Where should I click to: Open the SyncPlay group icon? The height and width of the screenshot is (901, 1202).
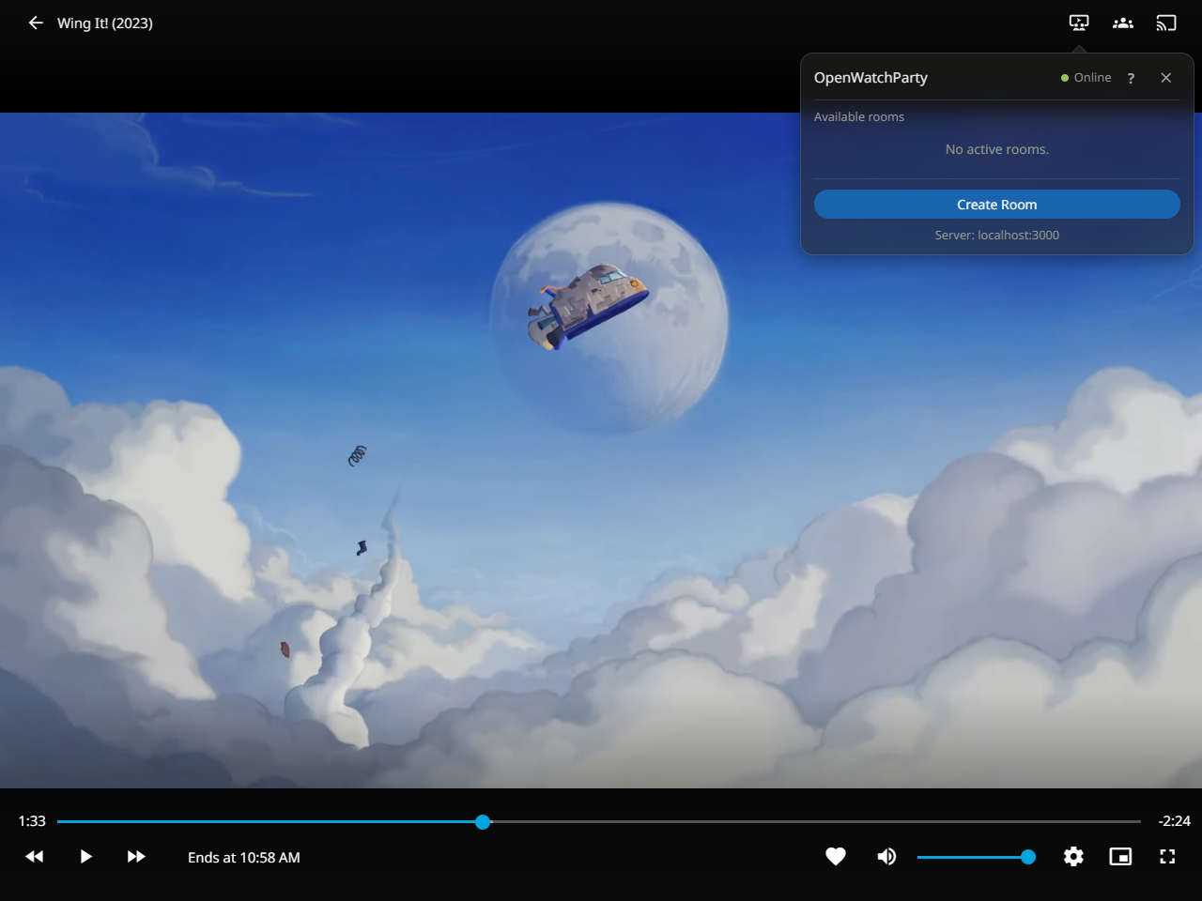tap(1123, 23)
